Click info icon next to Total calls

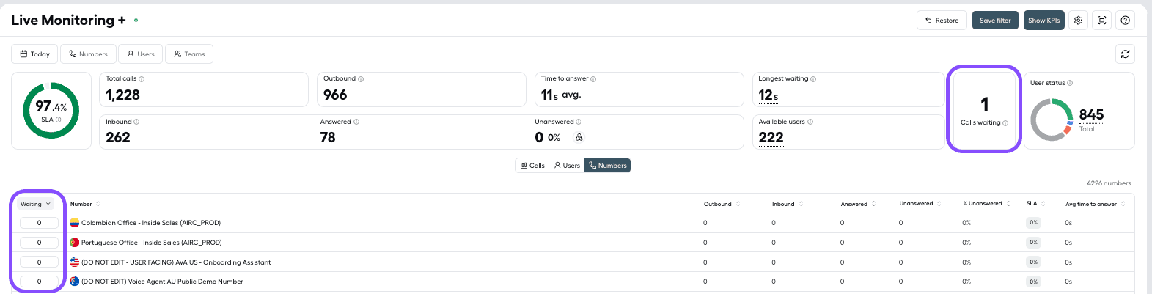[142, 79]
